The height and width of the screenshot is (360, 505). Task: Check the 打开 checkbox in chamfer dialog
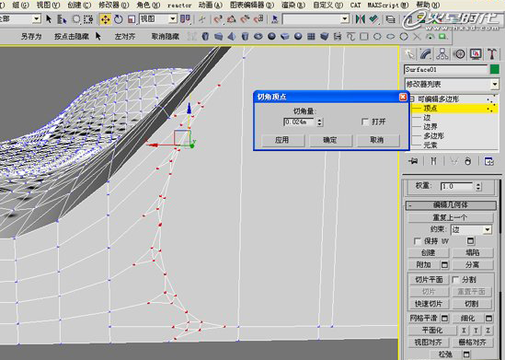(x=365, y=122)
